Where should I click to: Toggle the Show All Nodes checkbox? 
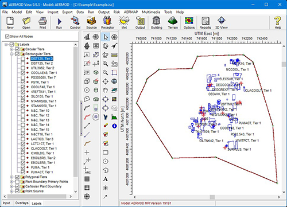pyautogui.click(x=7, y=36)
